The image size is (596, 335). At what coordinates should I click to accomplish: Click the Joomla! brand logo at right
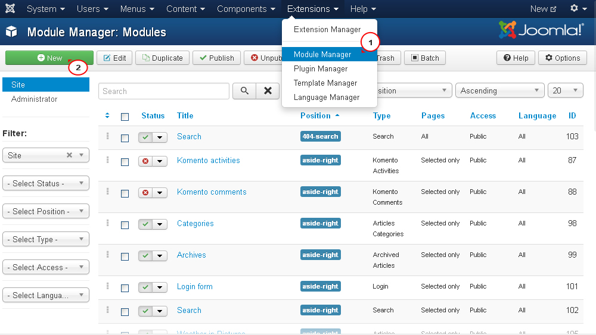tap(541, 30)
